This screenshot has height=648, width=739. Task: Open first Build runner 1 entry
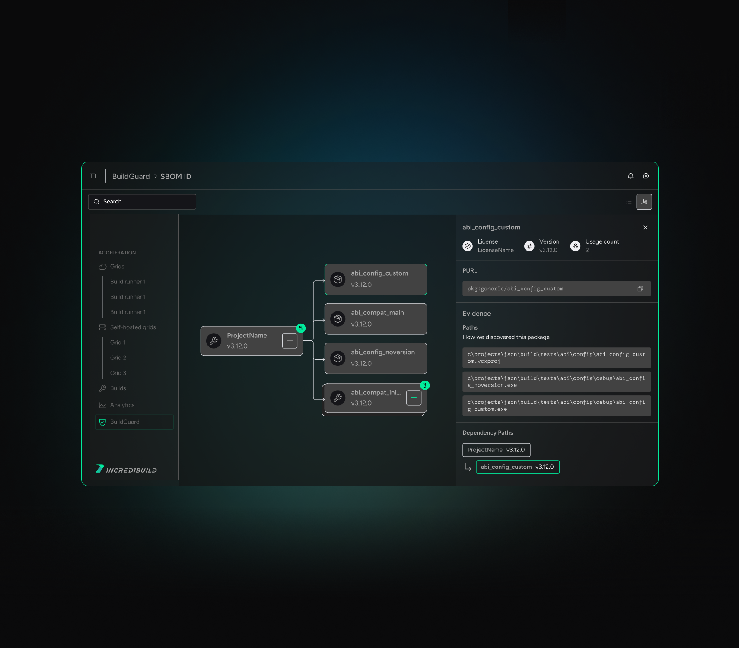click(128, 282)
